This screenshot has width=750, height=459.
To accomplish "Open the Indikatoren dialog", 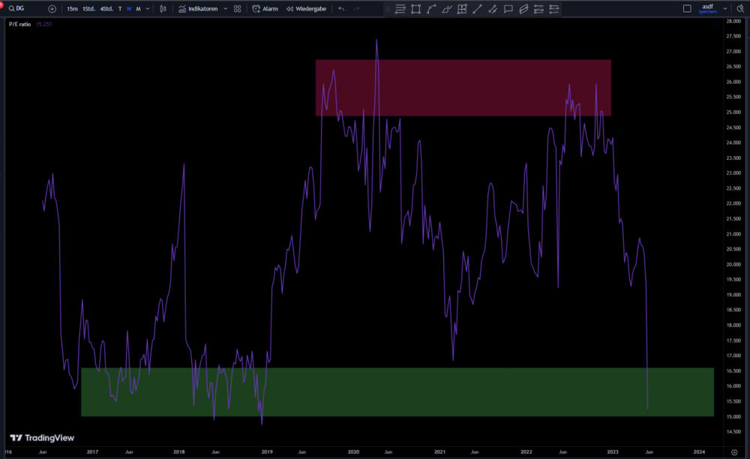I will point(198,8).
